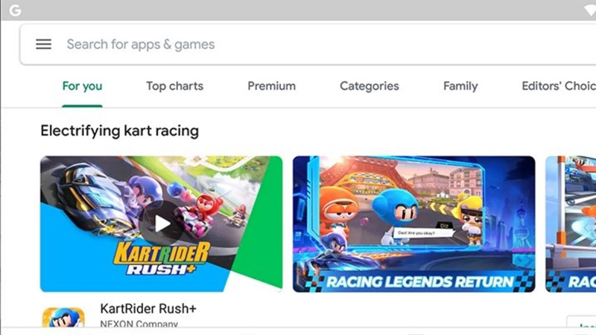Open the Racing Legends Return screenshot
This screenshot has height=335, width=596.
(414, 224)
